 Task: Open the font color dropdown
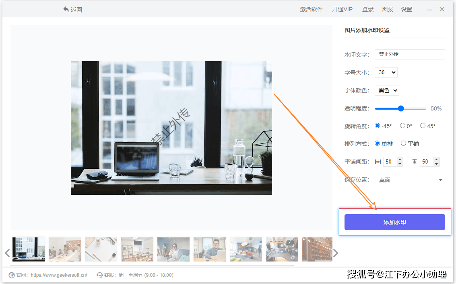[387, 90]
